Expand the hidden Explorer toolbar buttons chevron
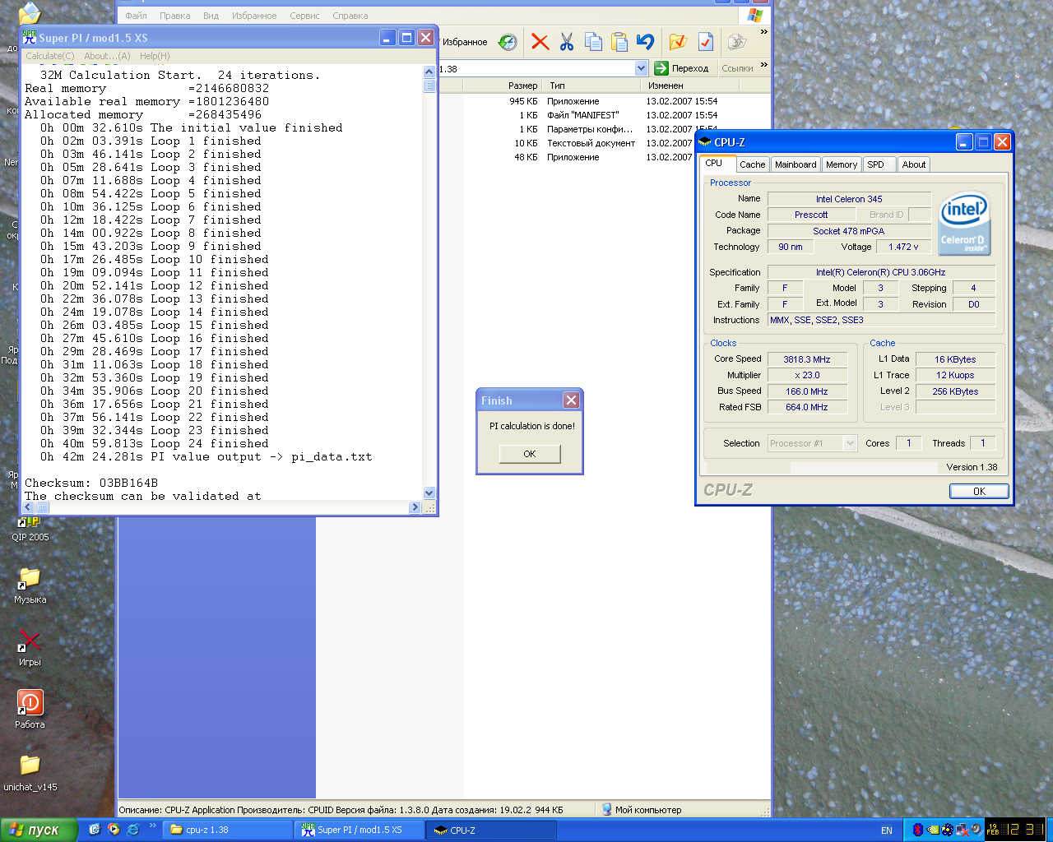This screenshot has height=842, width=1053. tap(763, 33)
